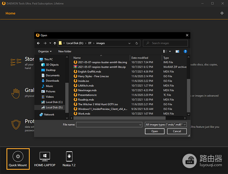Click the Protect shield icon
Viewport: 228px width, 174px height.
[x=16, y=125]
